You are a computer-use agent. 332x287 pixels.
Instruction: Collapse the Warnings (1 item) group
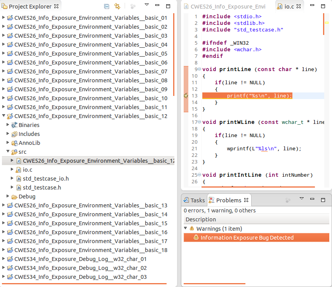click(x=186, y=228)
